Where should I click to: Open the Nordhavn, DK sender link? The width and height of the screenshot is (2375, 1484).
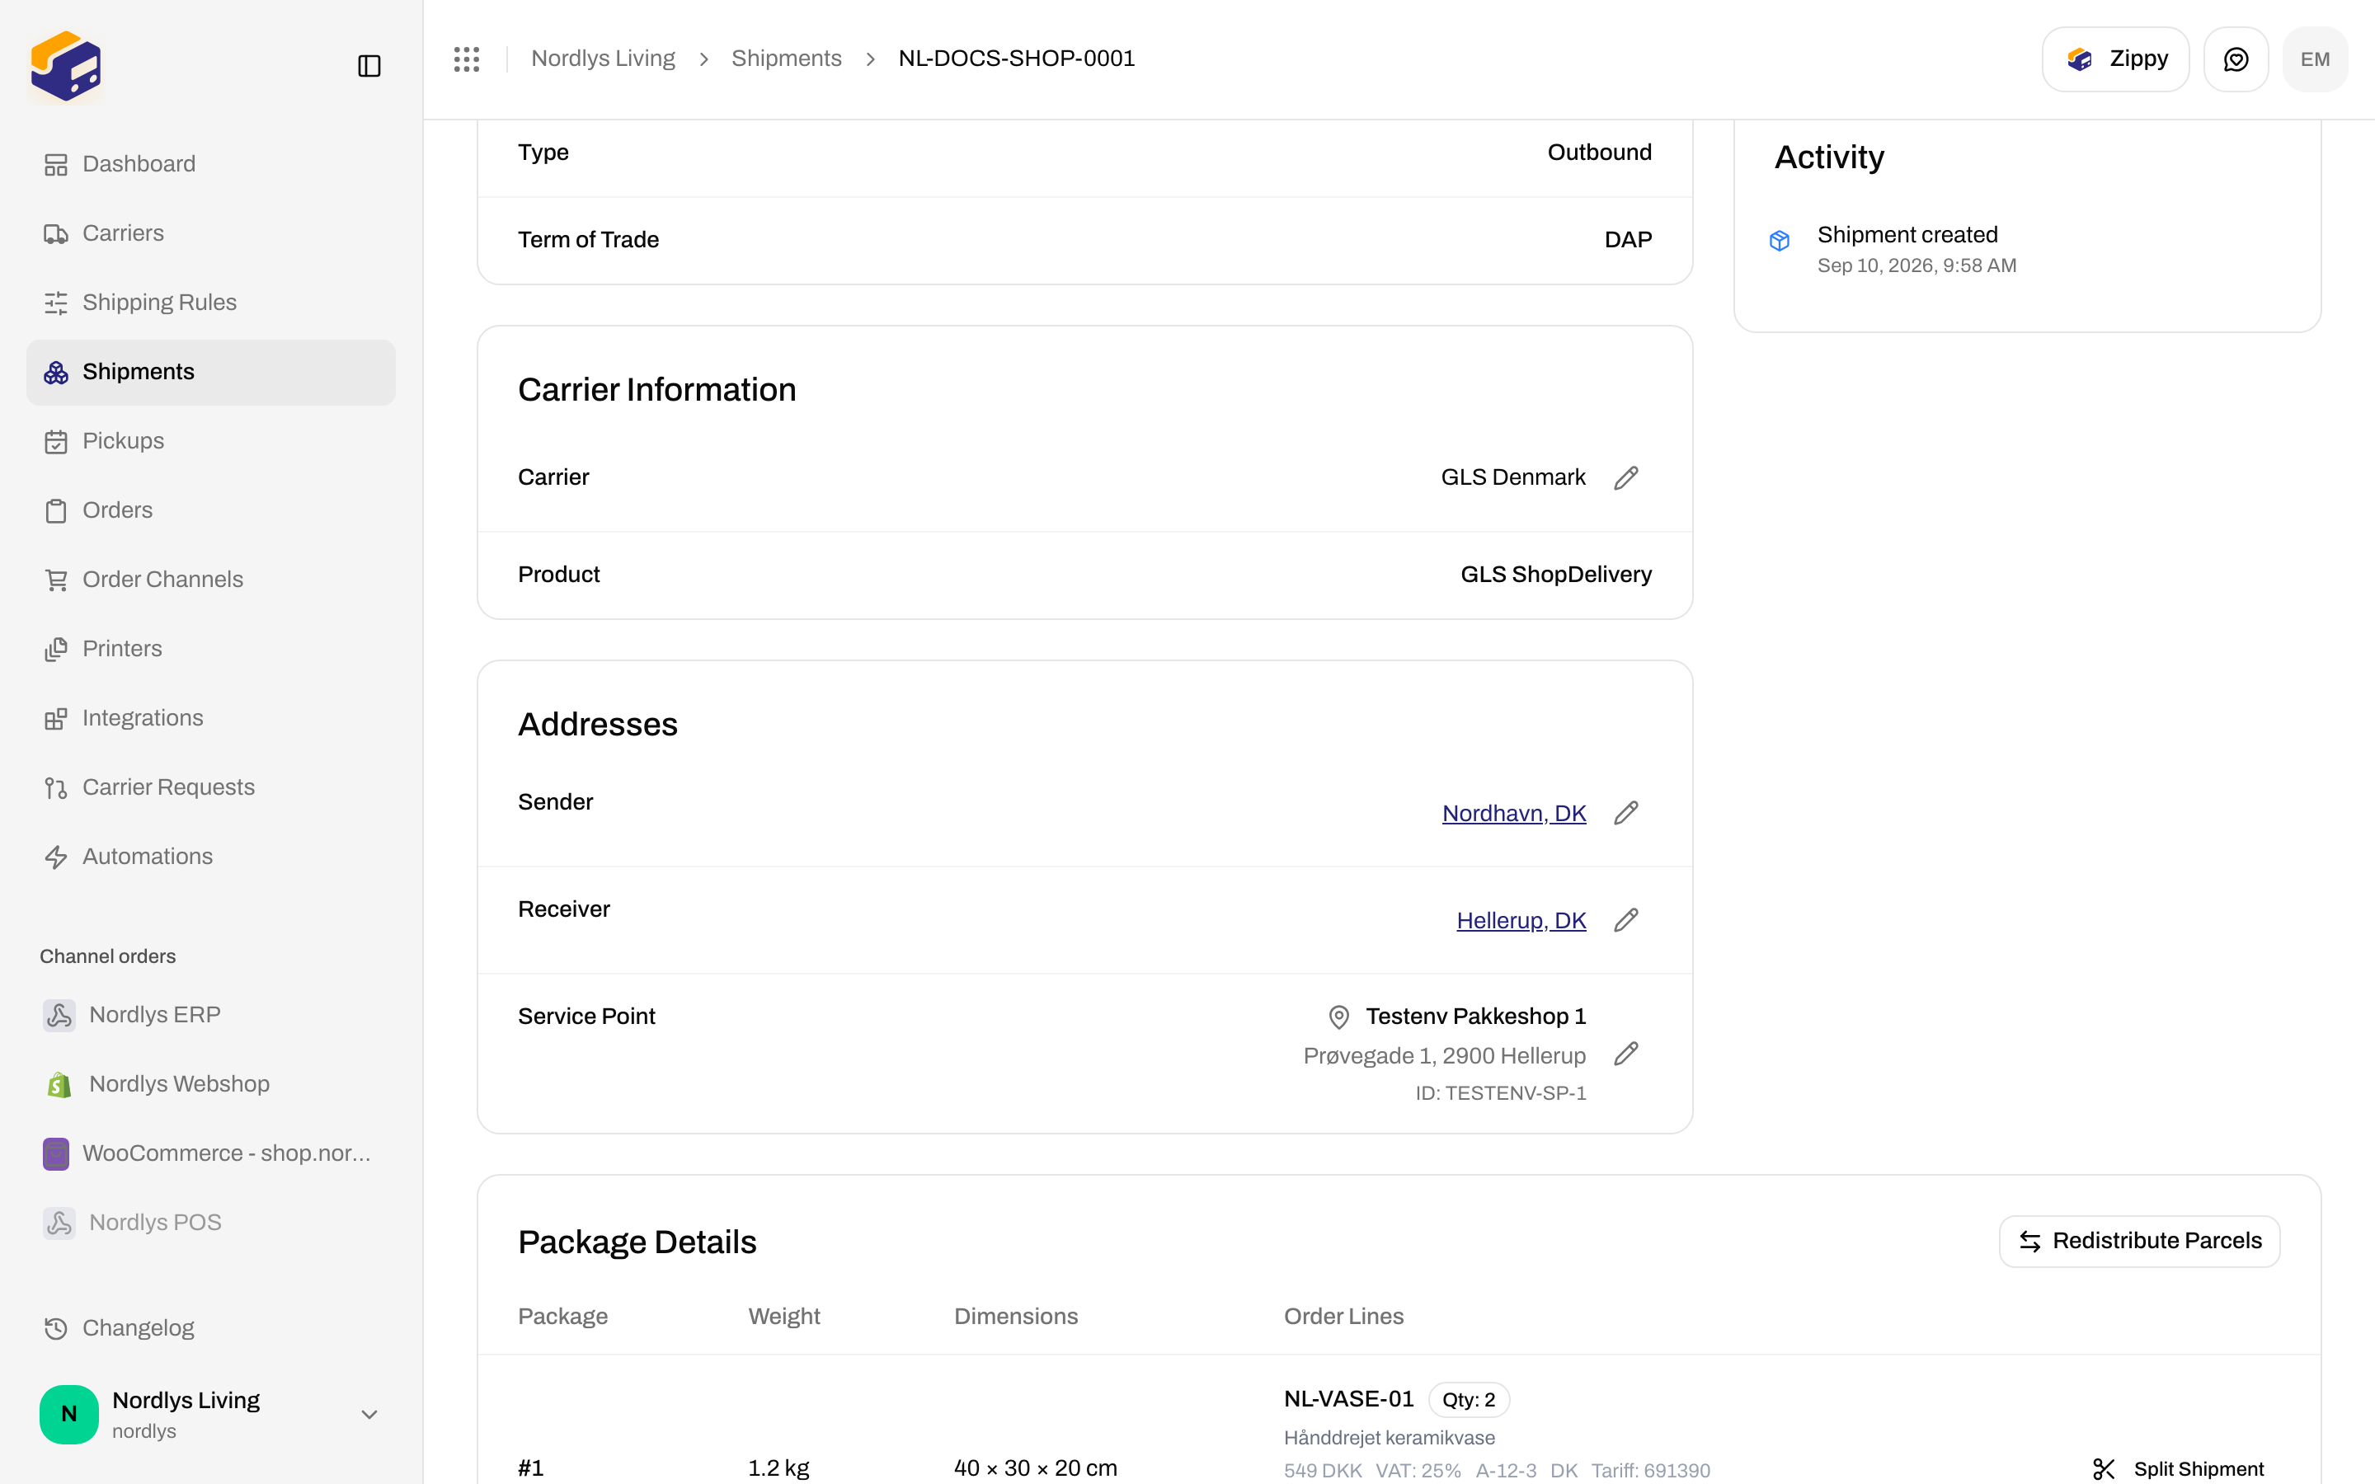pyautogui.click(x=1513, y=814)
